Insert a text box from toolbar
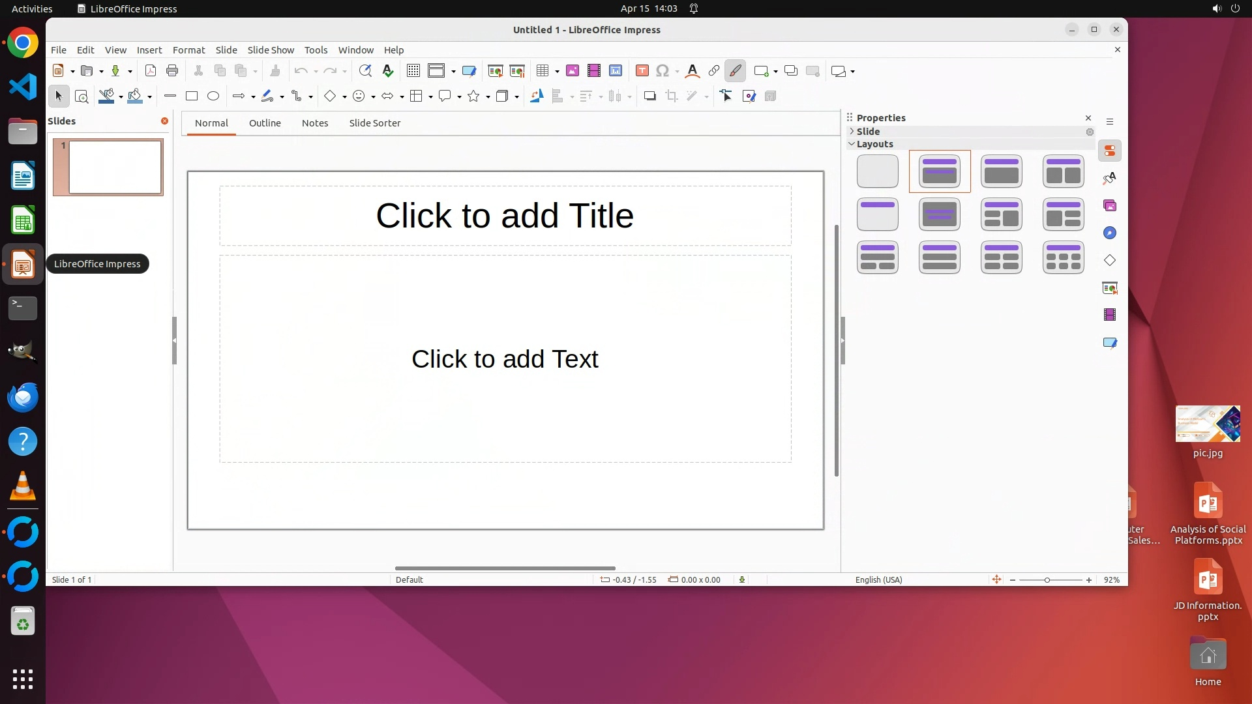 642,71
